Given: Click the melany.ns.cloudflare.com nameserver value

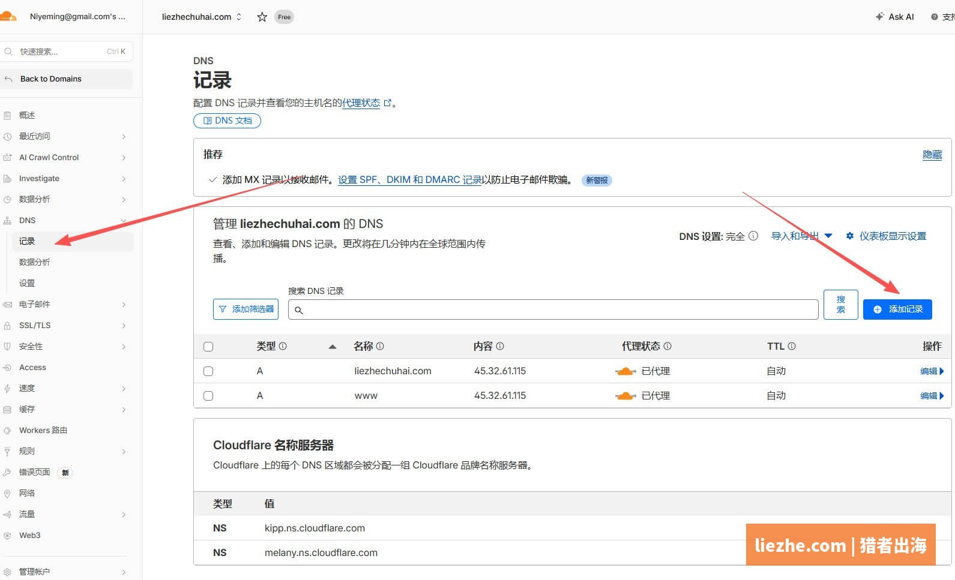Looking at the screenshot, I should 321,552.
